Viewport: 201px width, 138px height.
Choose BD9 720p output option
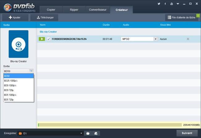coord(19,90)
